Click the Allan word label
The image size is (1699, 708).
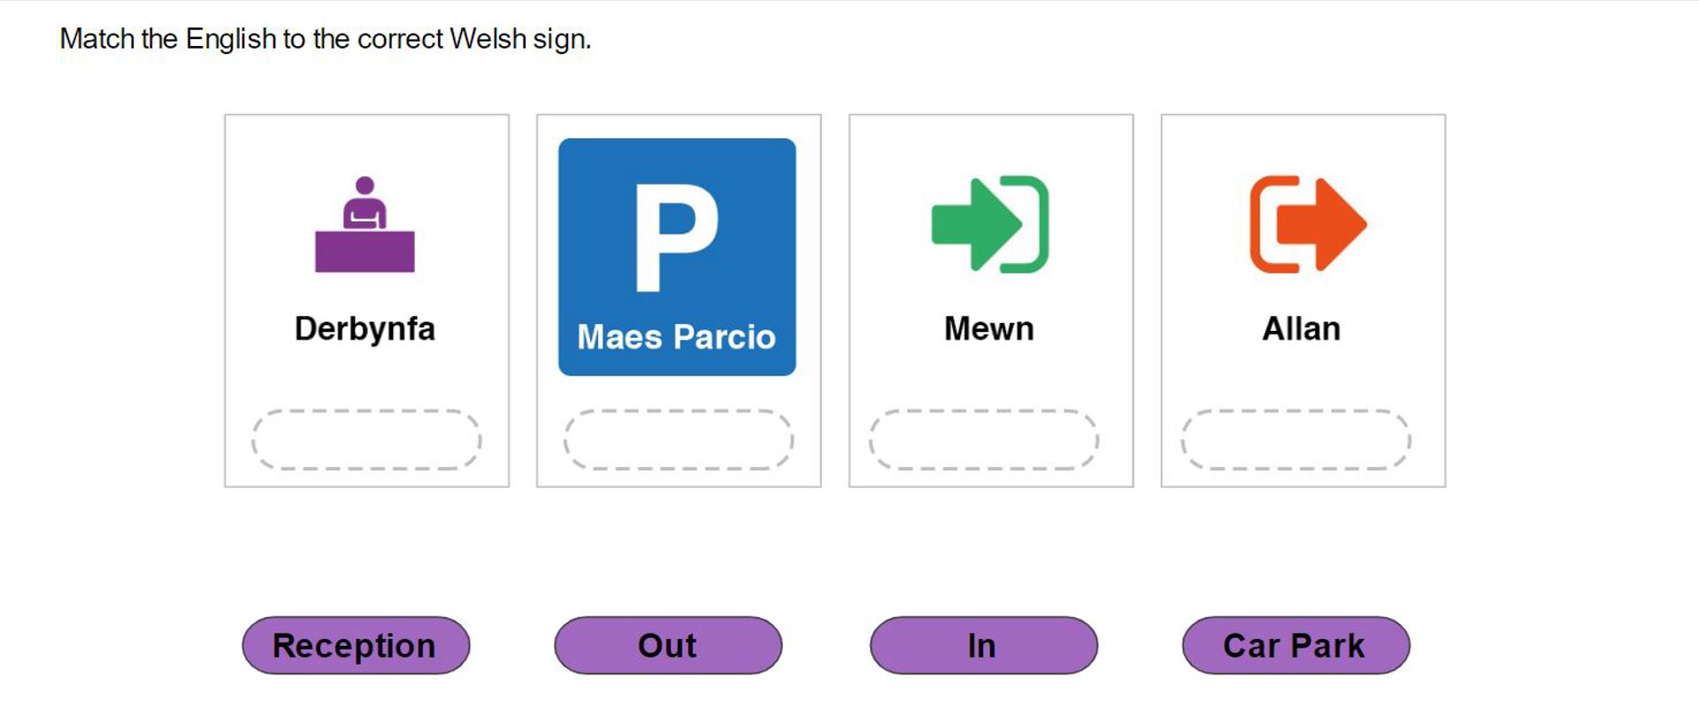click(x=1301, y=329)
